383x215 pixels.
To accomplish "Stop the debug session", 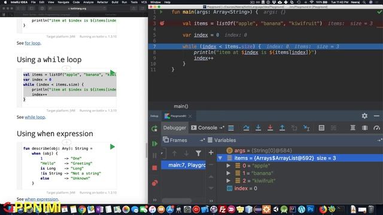I will click(x=154, y=168).
